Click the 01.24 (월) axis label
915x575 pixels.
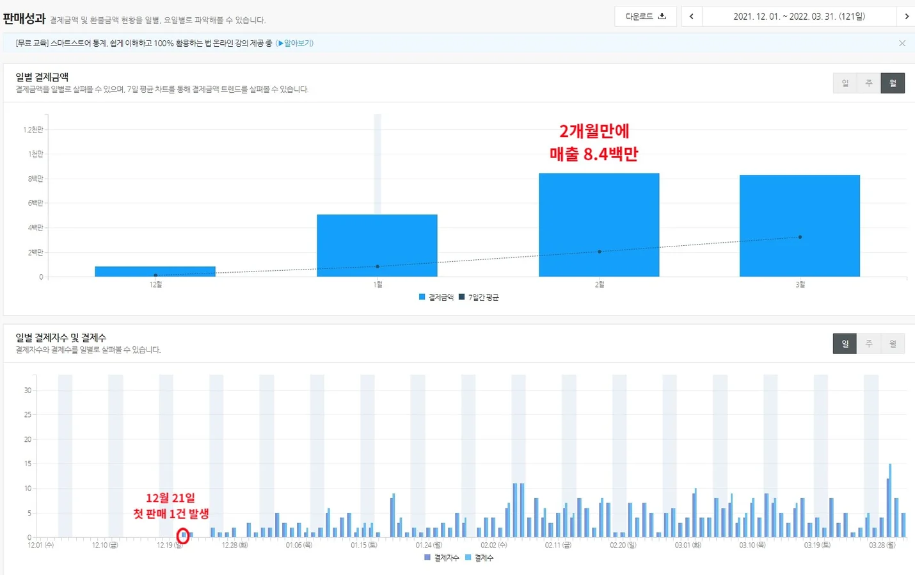[429, 545]
